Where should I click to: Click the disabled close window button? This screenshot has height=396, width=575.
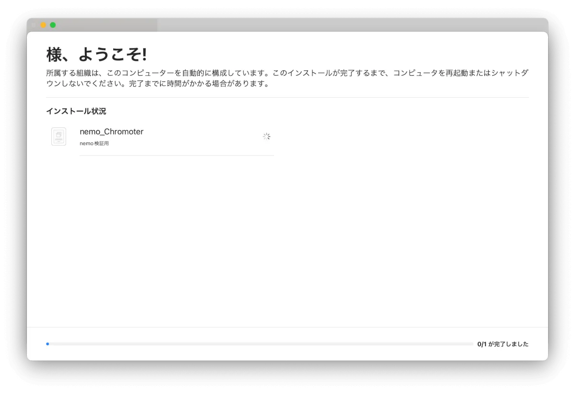coord(34,25)
